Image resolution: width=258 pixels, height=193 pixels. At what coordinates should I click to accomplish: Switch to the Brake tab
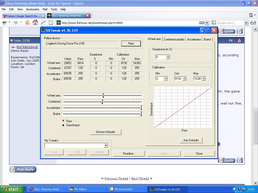tap(207, 39)
